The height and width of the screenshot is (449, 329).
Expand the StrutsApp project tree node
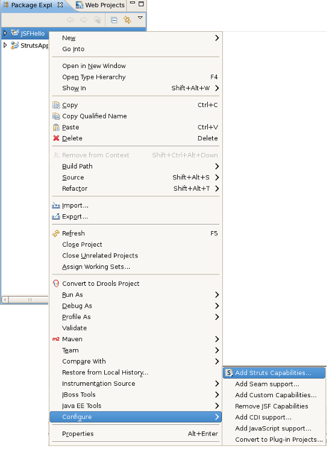(x=5, y=45)
